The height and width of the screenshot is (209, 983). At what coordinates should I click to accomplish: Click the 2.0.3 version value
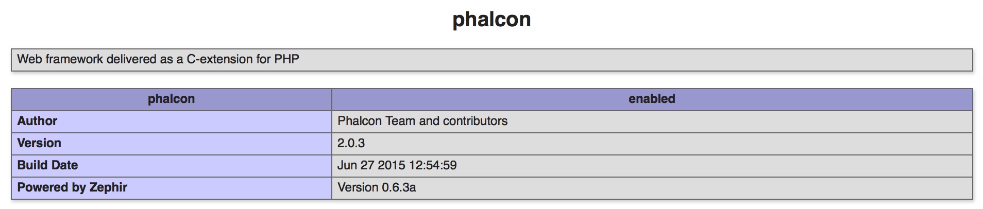[x=351, y=143]
